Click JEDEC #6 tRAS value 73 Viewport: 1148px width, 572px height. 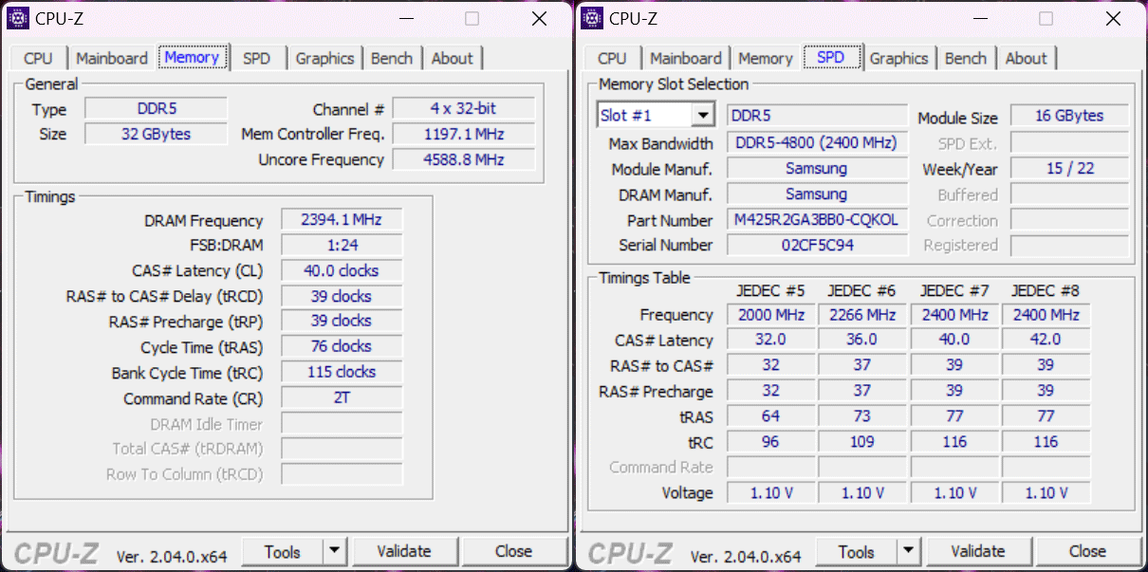(861, 415)
